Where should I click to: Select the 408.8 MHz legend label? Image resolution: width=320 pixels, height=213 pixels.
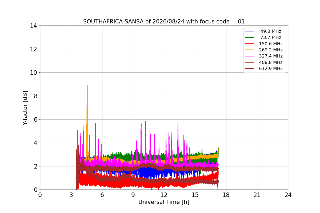click(271, 62)
